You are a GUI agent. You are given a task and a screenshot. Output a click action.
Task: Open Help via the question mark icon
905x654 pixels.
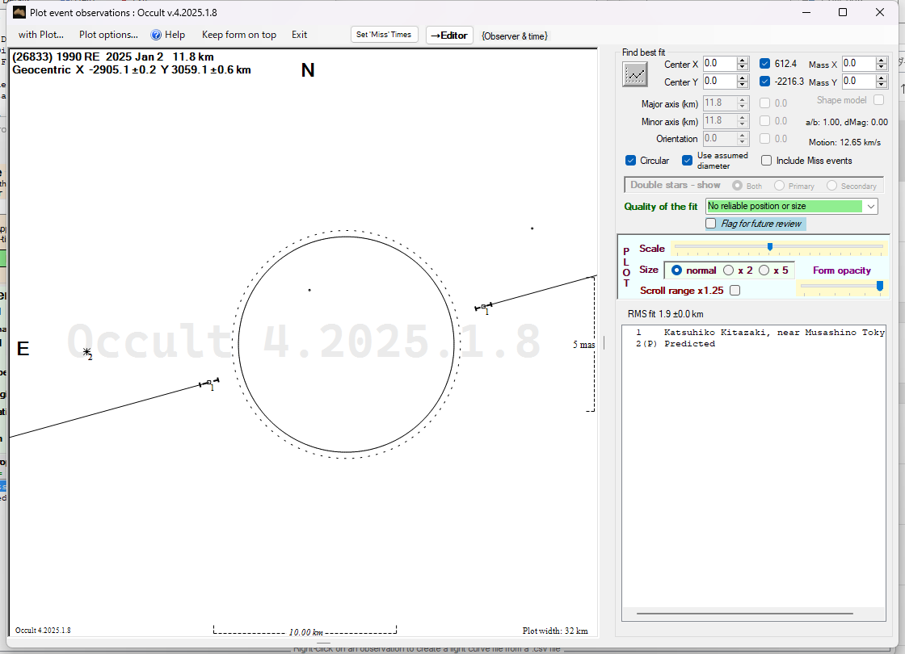tap(157, 35)
